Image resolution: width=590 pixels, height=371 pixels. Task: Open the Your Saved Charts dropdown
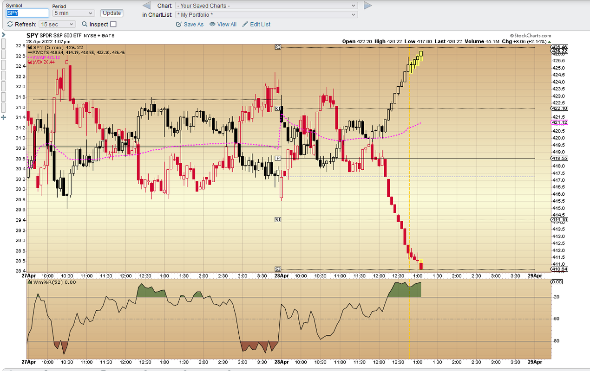point(266,6)
